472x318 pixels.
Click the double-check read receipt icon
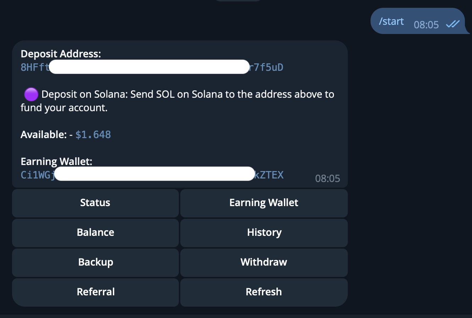click(452, 24)
